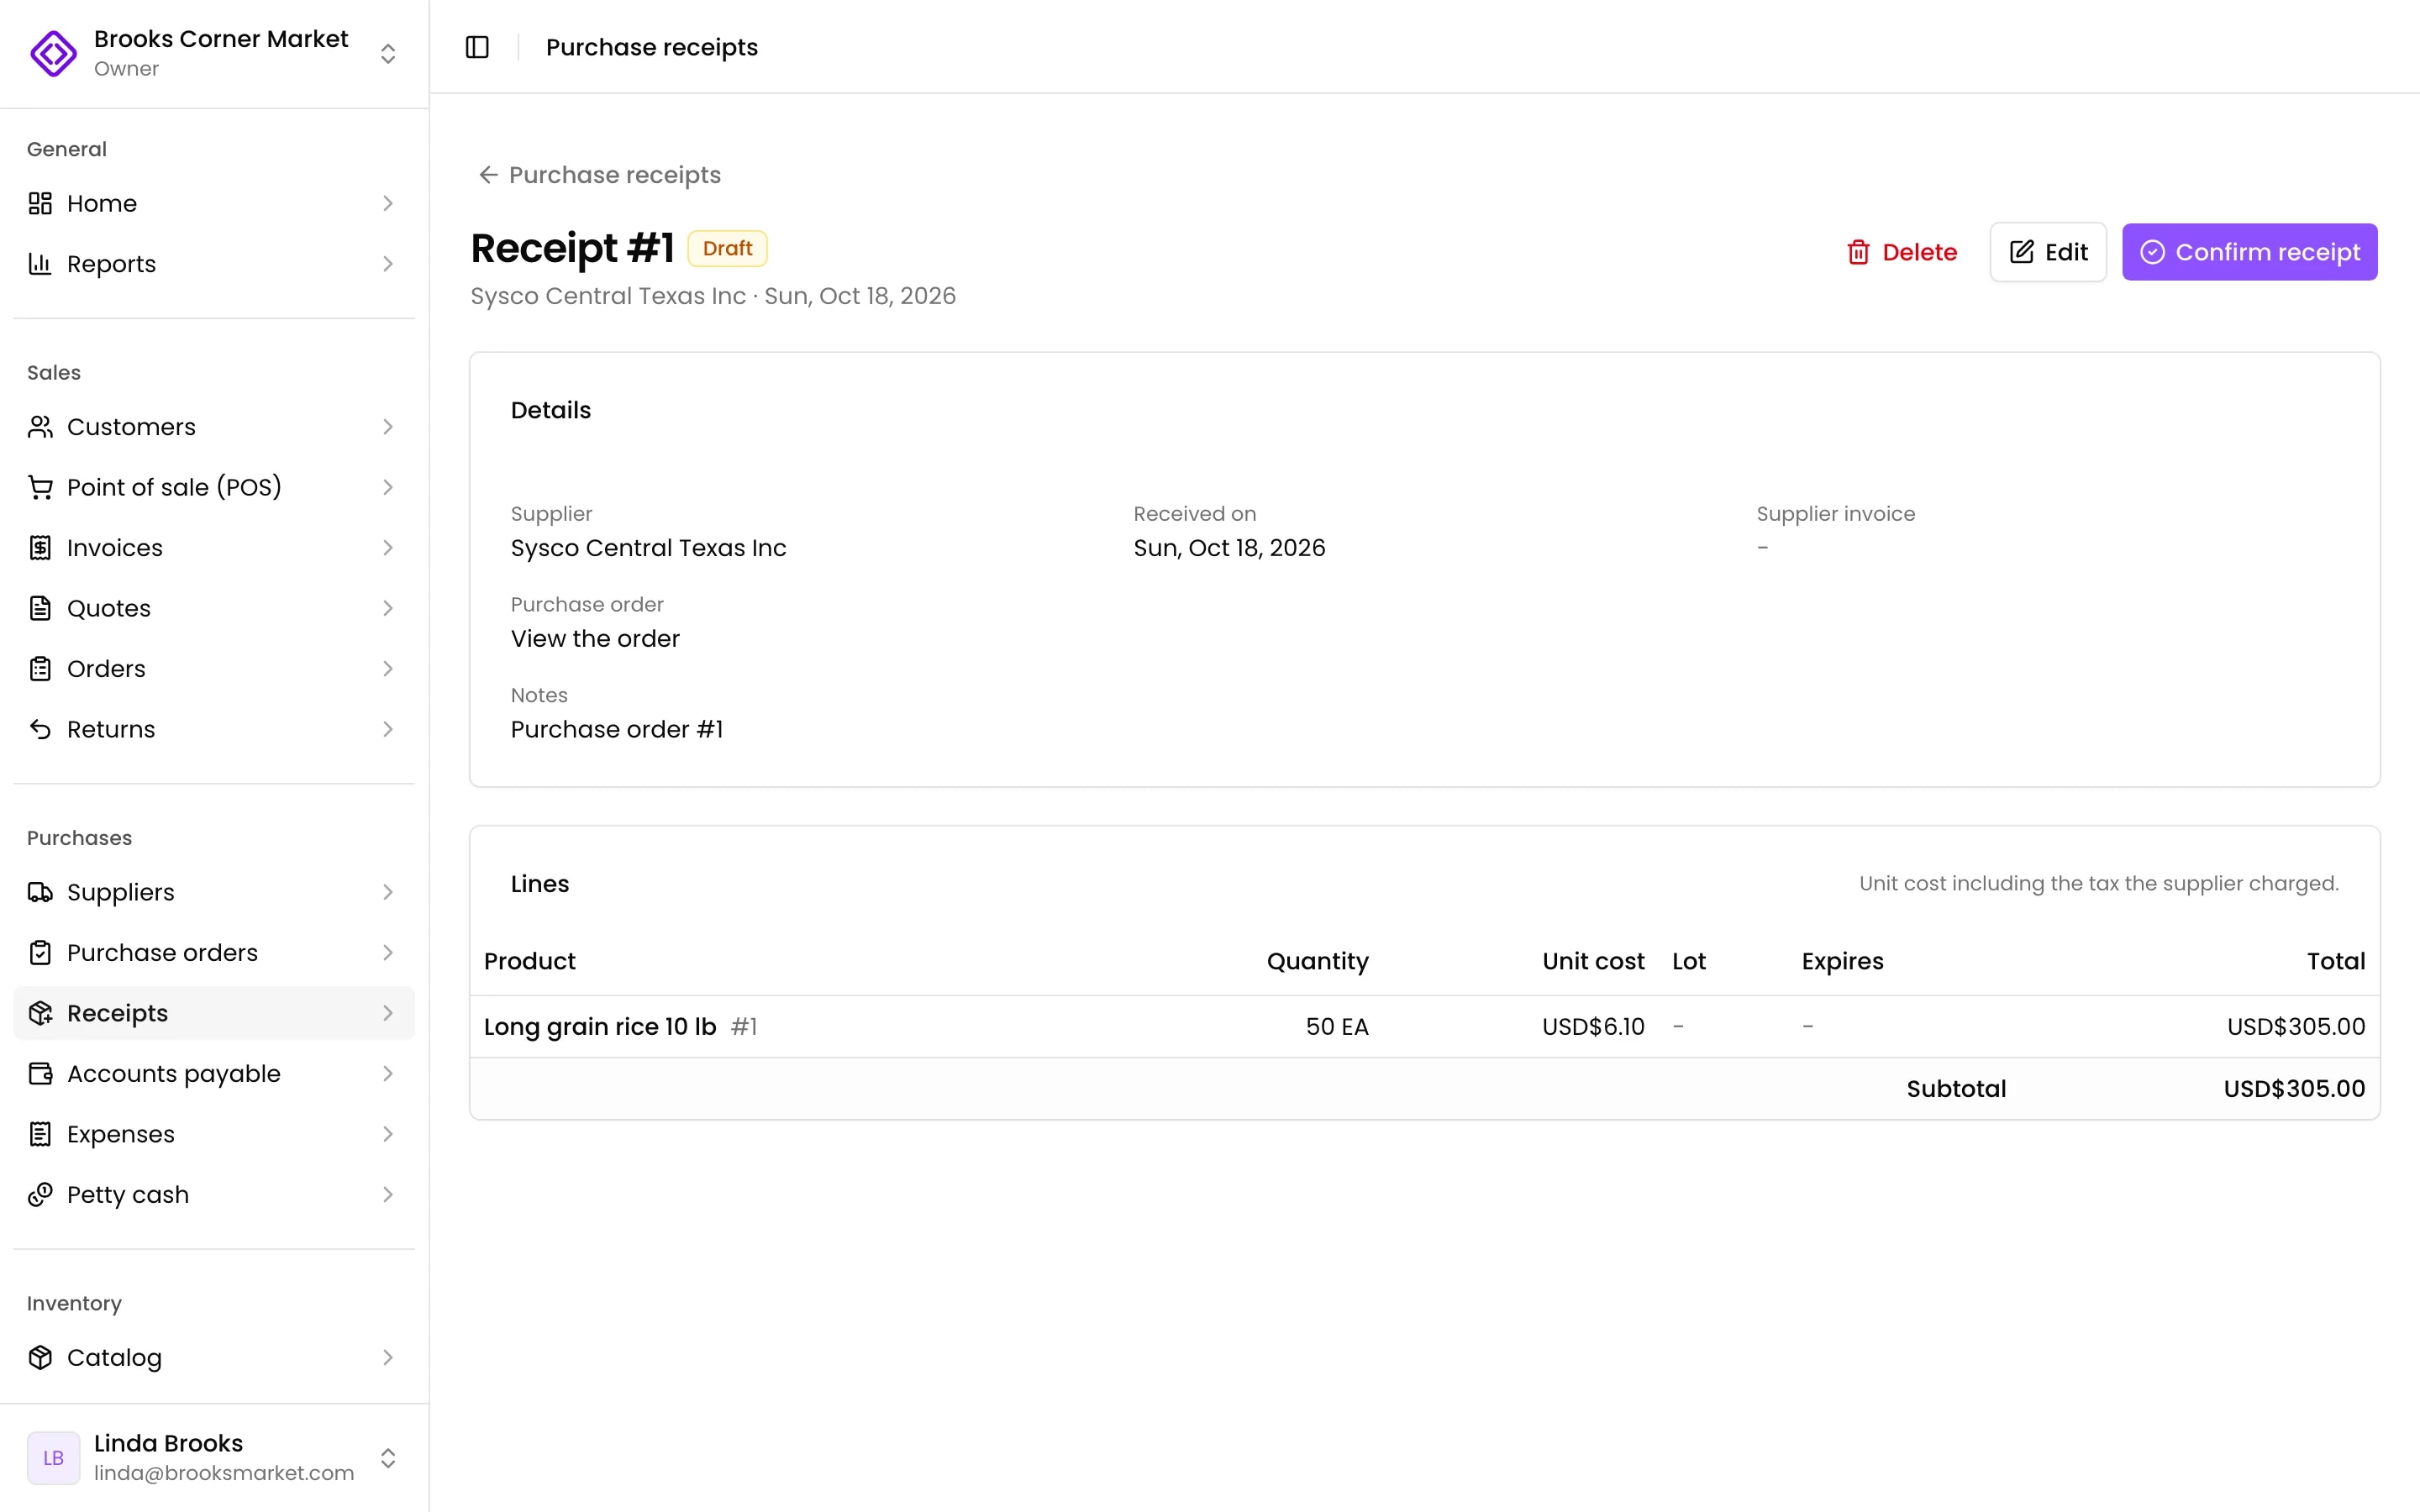Click the Long grain rice 10 lb product
This screenshot has width=2420, height=1512.
pyautogui.click(x=600, y=1027)
